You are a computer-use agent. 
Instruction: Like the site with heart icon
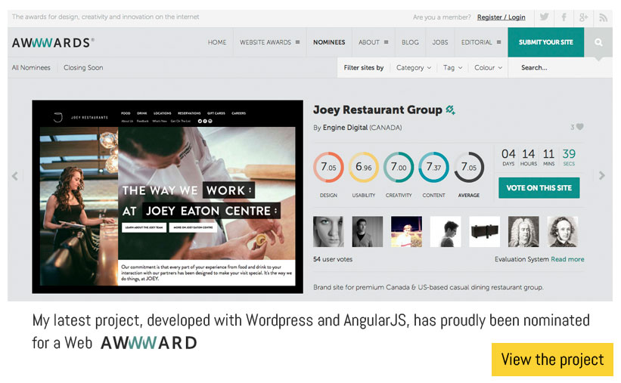tap(580, 127)
